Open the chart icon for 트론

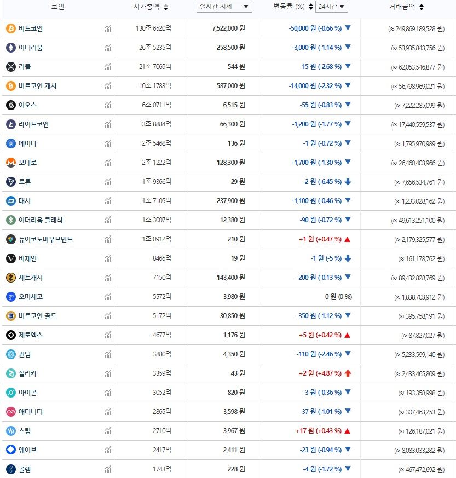pos(108,182)
